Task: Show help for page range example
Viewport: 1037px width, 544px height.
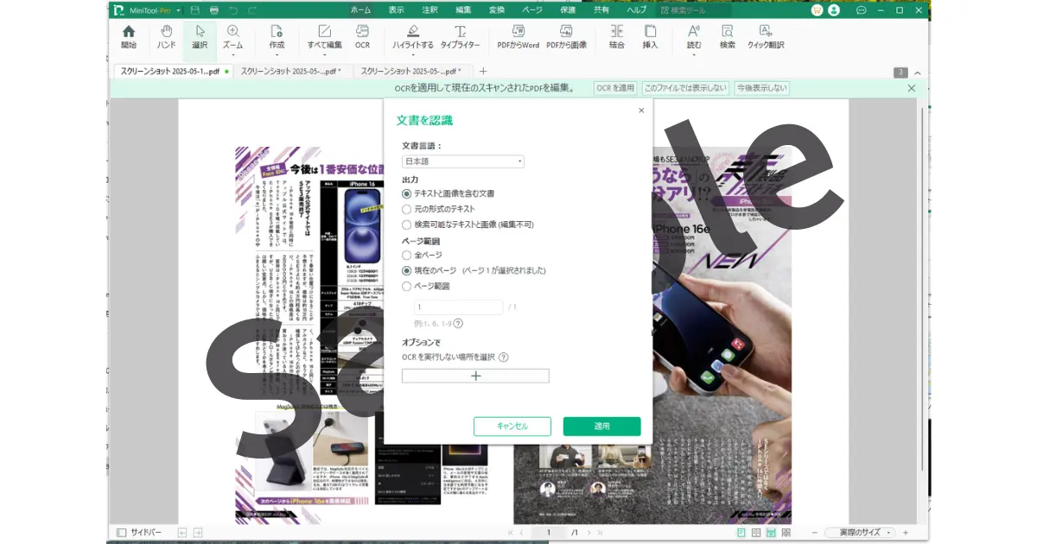Action: tap(458, 323)
